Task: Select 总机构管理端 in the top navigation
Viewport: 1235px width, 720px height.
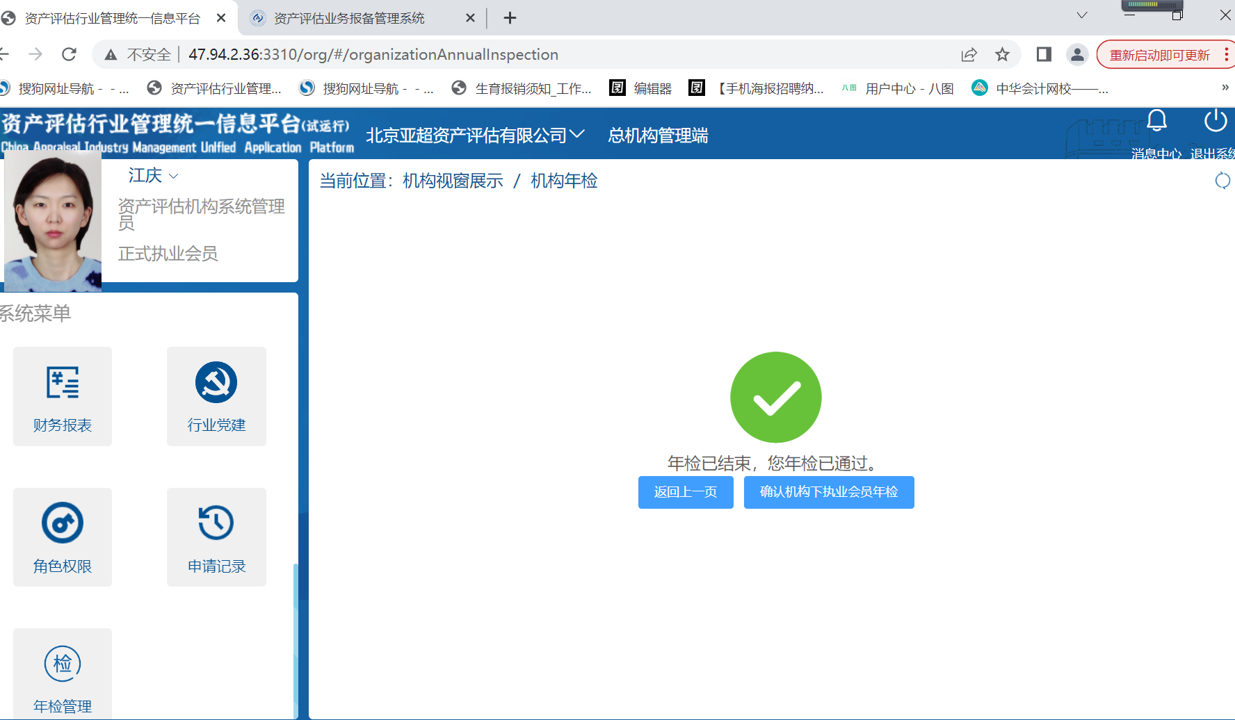Action: coord(658,136)
